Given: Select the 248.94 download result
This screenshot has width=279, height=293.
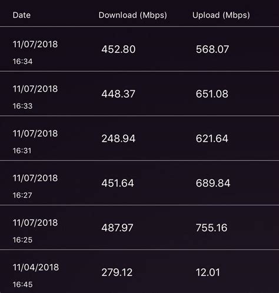Looking at the screenshot, I should [x=118, y=138].
